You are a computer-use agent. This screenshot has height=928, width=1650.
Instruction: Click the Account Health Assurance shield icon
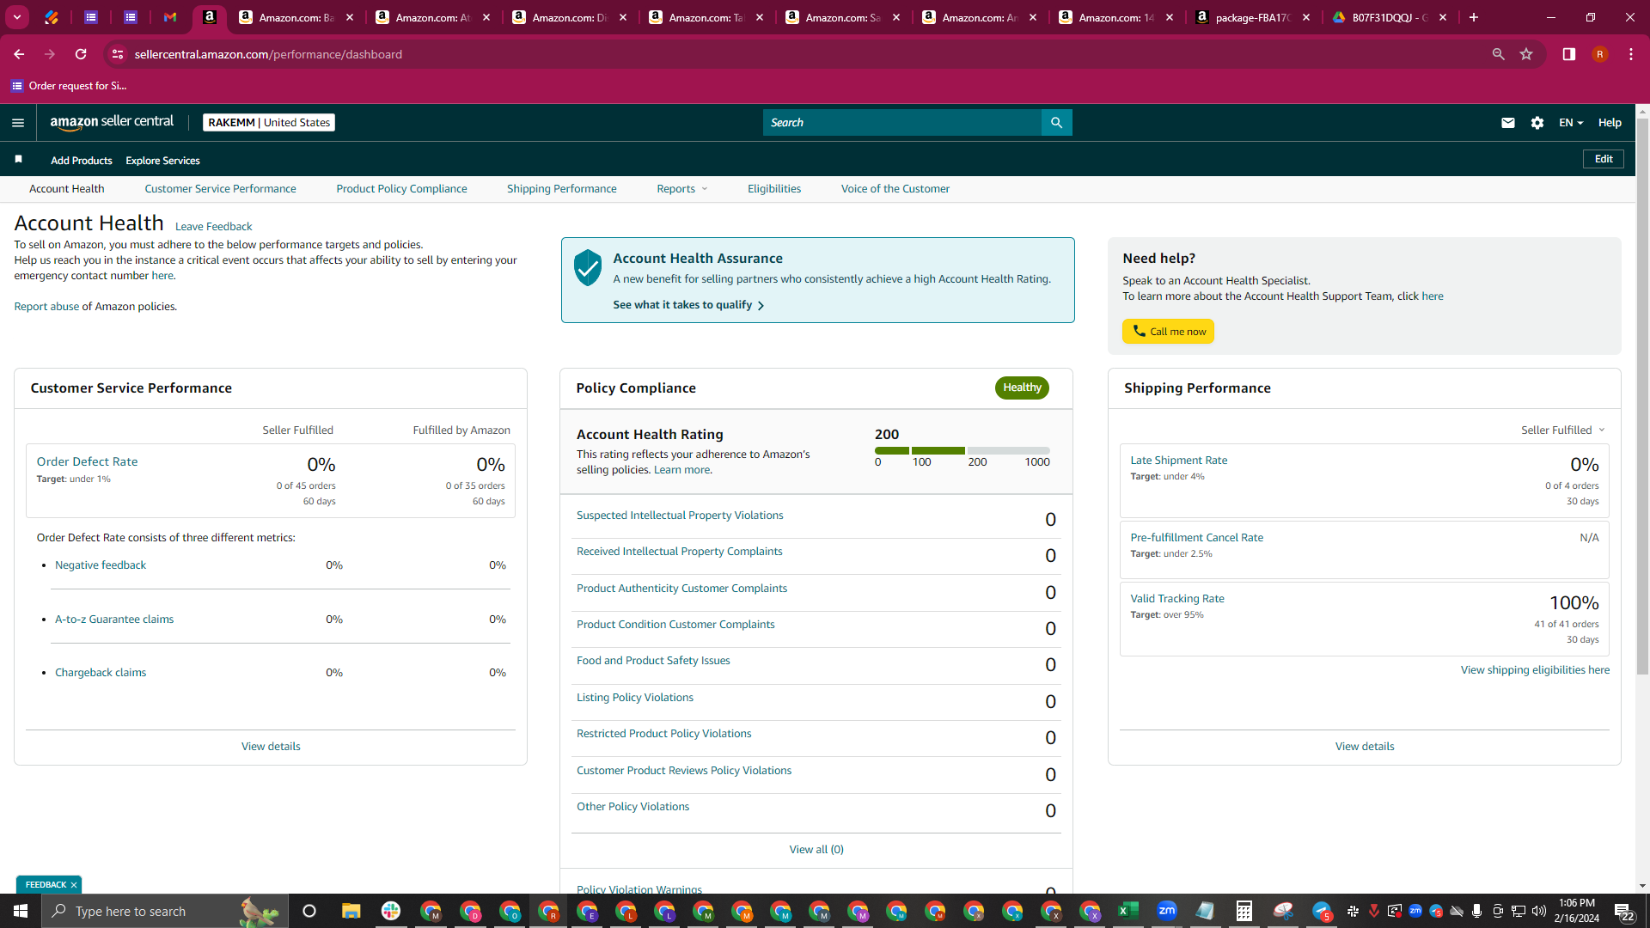[x=588, y=268]
